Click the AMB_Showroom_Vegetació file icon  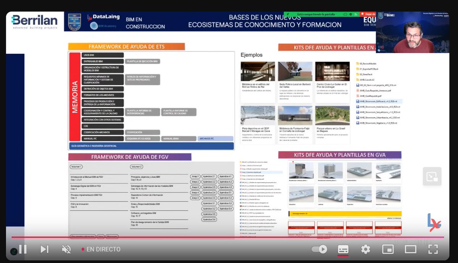coord(358,123)
